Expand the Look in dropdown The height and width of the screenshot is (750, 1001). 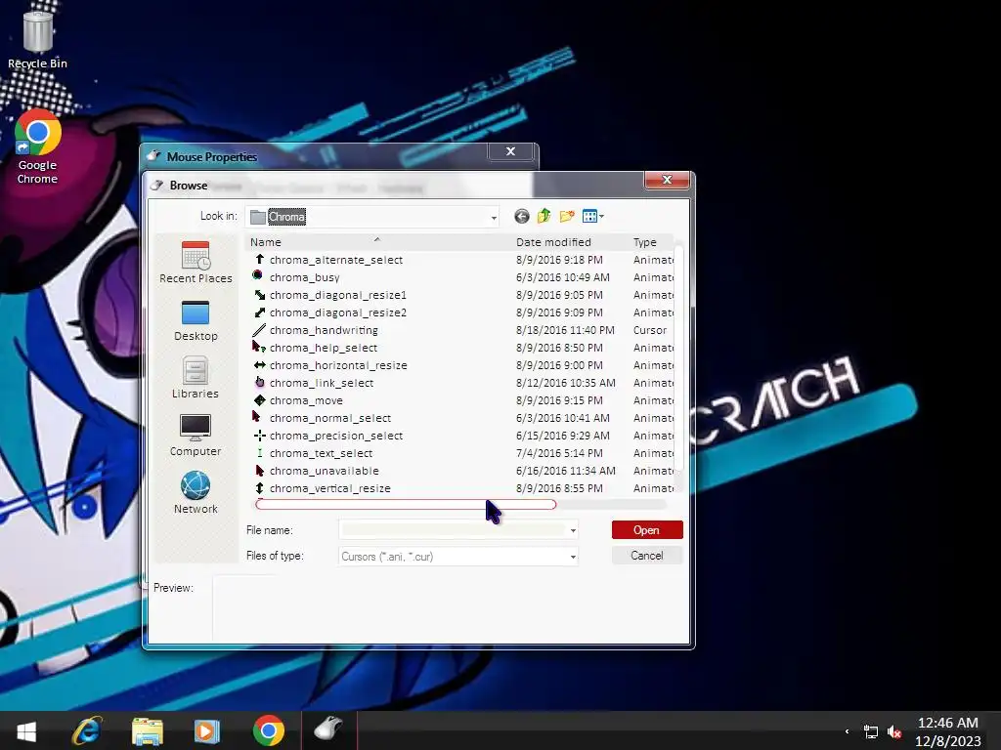point(494,218)
